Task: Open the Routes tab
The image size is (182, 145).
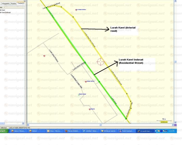Action: pos(14,4)
